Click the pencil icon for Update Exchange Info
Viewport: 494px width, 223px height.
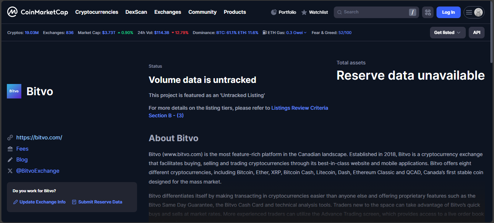pyautogui.click(x=16, y=202)
